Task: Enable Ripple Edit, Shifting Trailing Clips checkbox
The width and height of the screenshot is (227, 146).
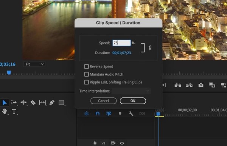Action: 86,82
